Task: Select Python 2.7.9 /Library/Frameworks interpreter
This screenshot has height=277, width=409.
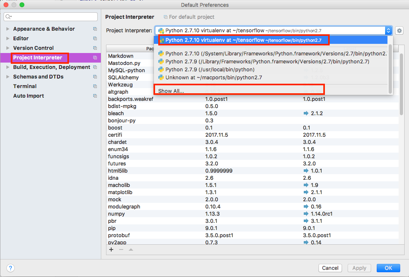Action: (x=271, y=61)
